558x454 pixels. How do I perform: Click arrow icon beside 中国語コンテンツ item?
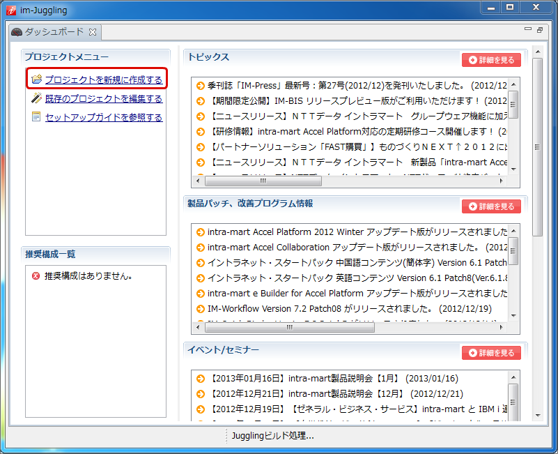click(201, 263)
